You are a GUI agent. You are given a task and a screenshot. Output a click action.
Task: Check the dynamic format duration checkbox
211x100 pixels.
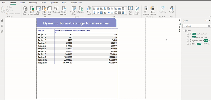188,41
